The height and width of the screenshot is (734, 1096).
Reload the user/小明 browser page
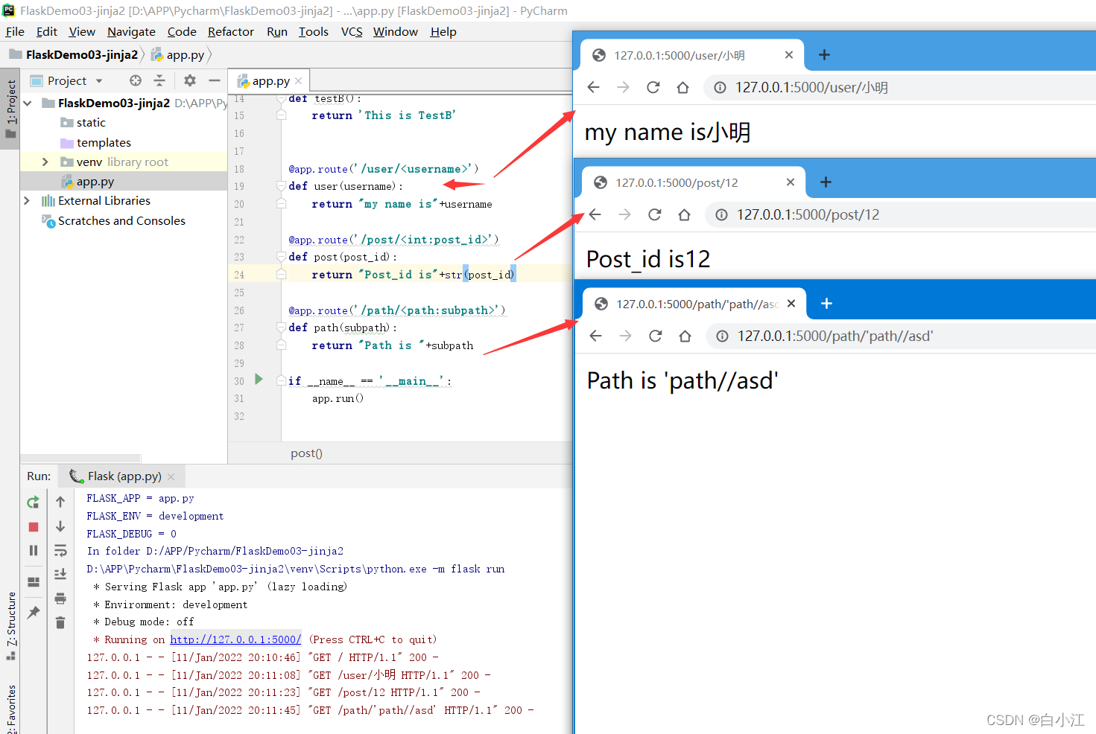pyautogui.click(x=653, y=87)
